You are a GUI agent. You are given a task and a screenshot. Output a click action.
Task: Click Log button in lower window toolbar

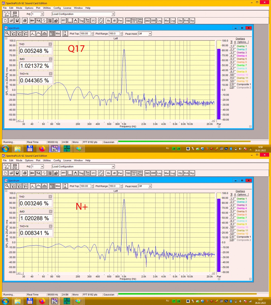(173, 173)
